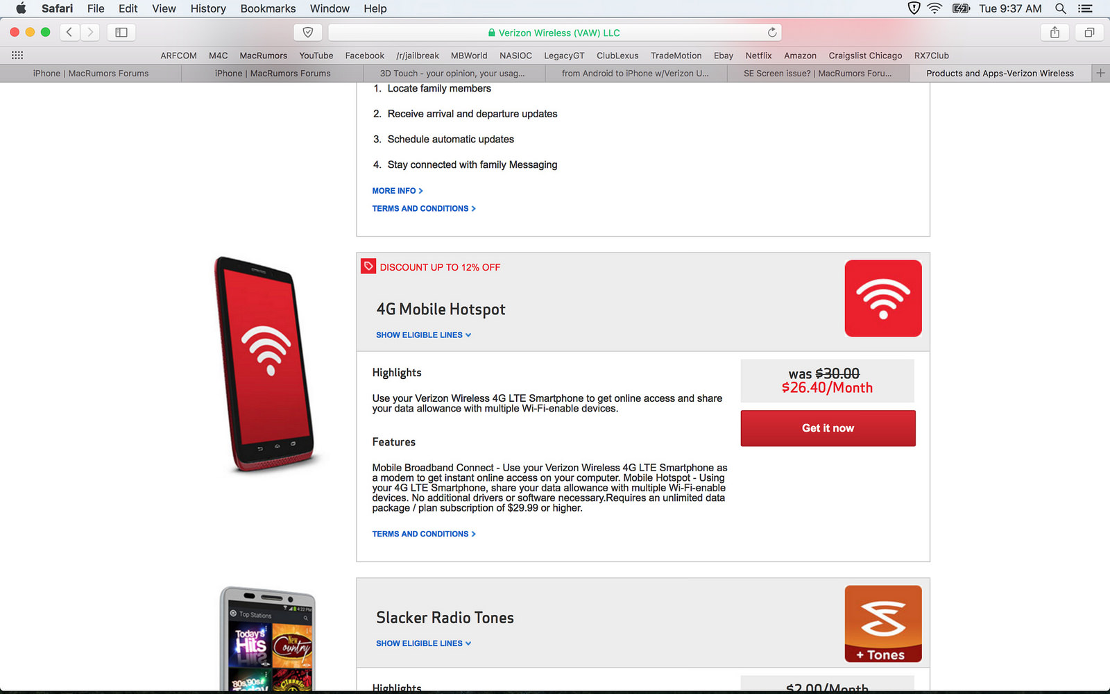
Task: Reload the Verizon page
Action: pos(772,33)
